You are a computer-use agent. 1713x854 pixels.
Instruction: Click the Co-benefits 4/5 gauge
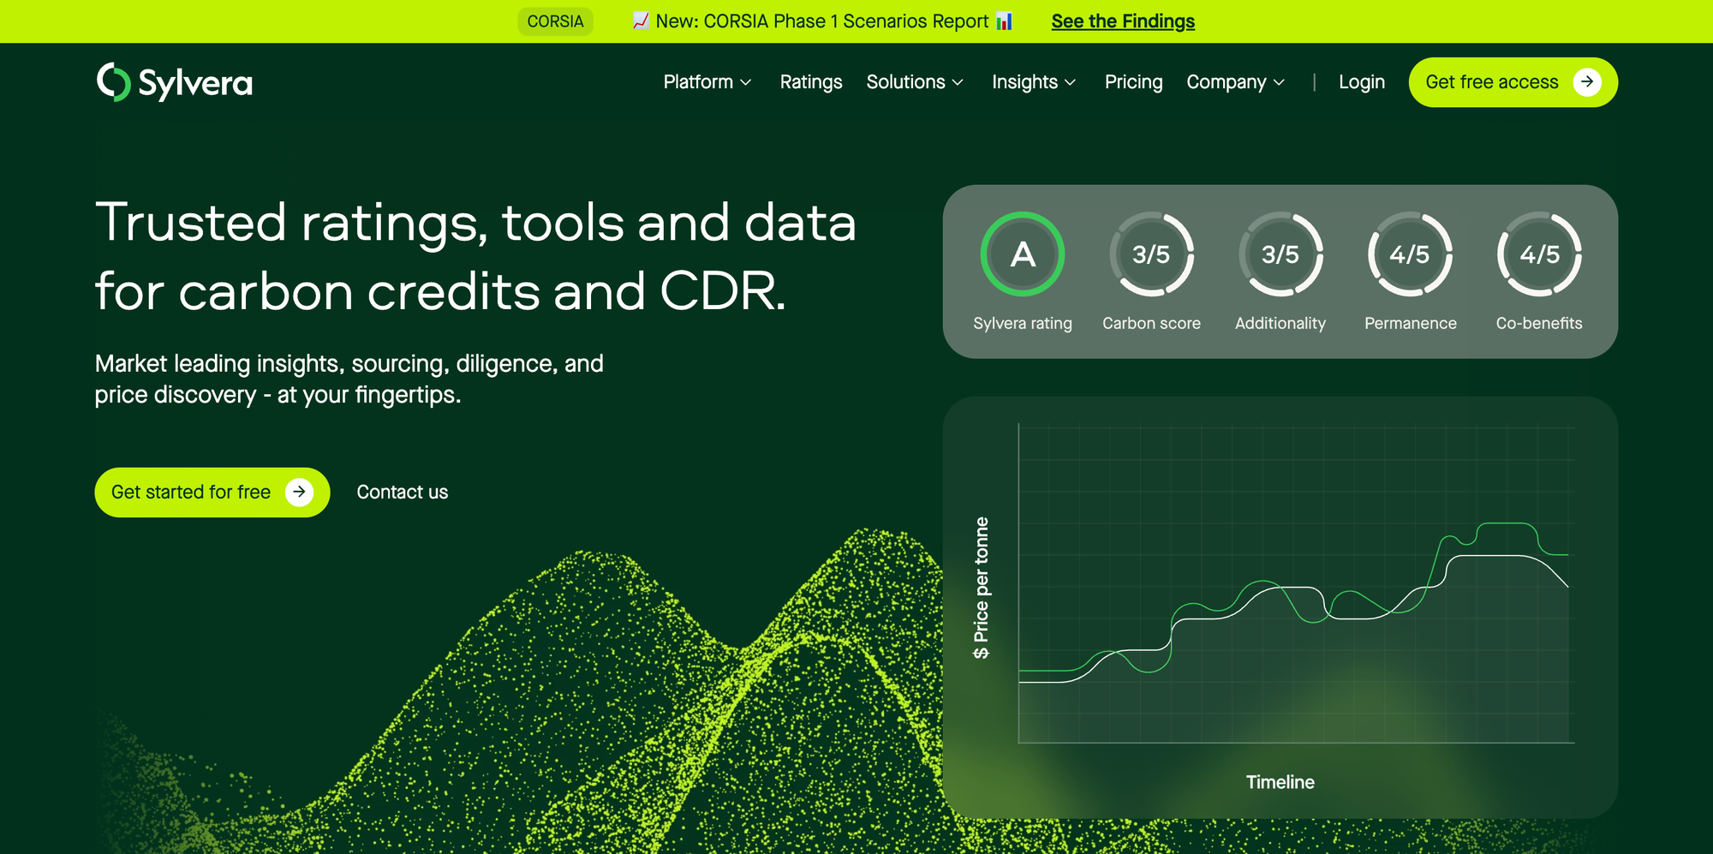[x=1539, y=254]
